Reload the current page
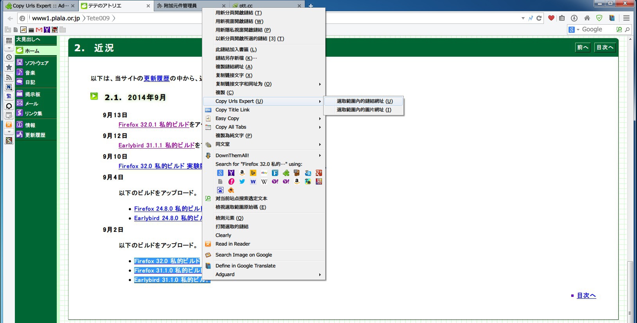 pos(539,18)
